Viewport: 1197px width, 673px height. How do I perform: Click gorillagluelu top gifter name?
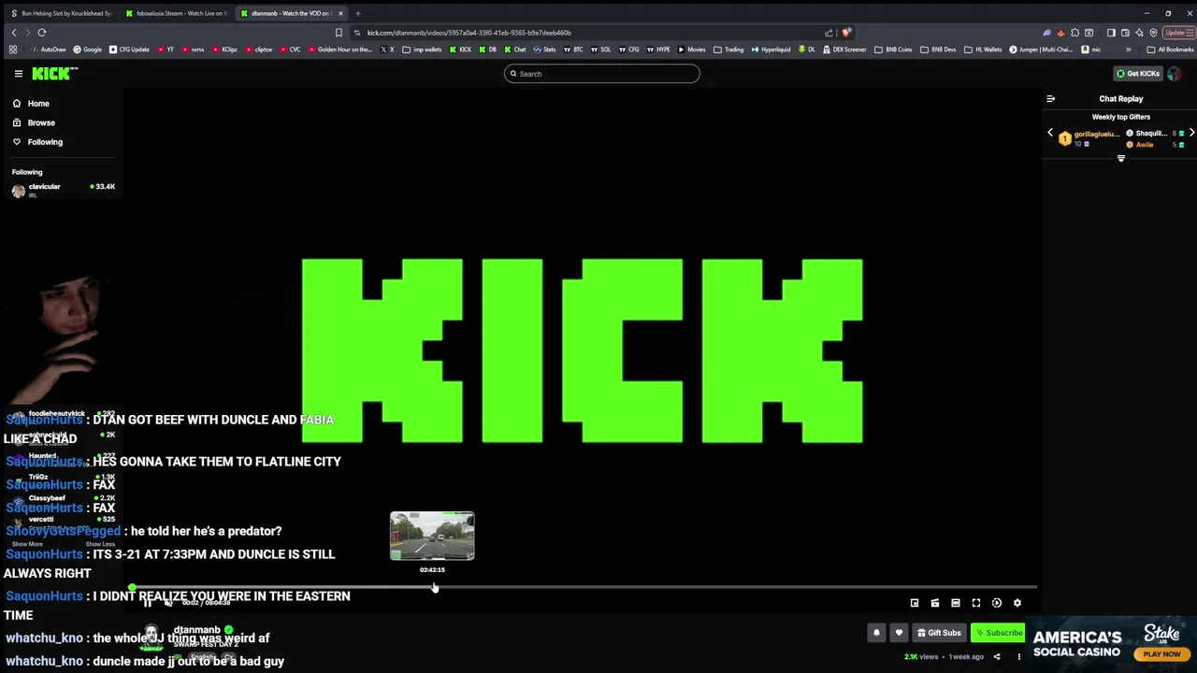point(1096,135)
